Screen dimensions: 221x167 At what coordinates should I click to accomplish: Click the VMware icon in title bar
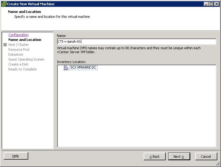coord(4,4)
